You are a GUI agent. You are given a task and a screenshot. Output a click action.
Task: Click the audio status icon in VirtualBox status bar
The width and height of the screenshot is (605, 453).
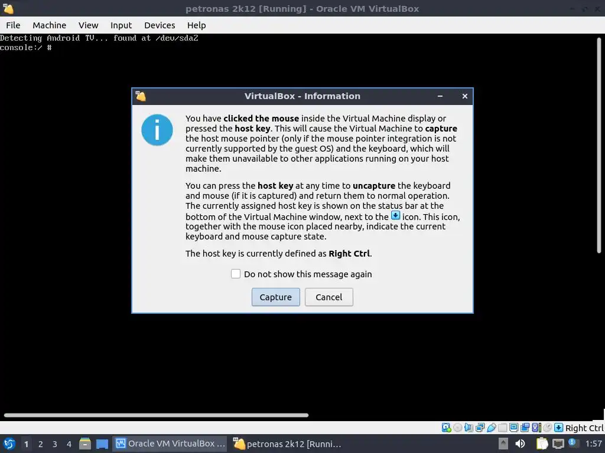pos(469,428)
